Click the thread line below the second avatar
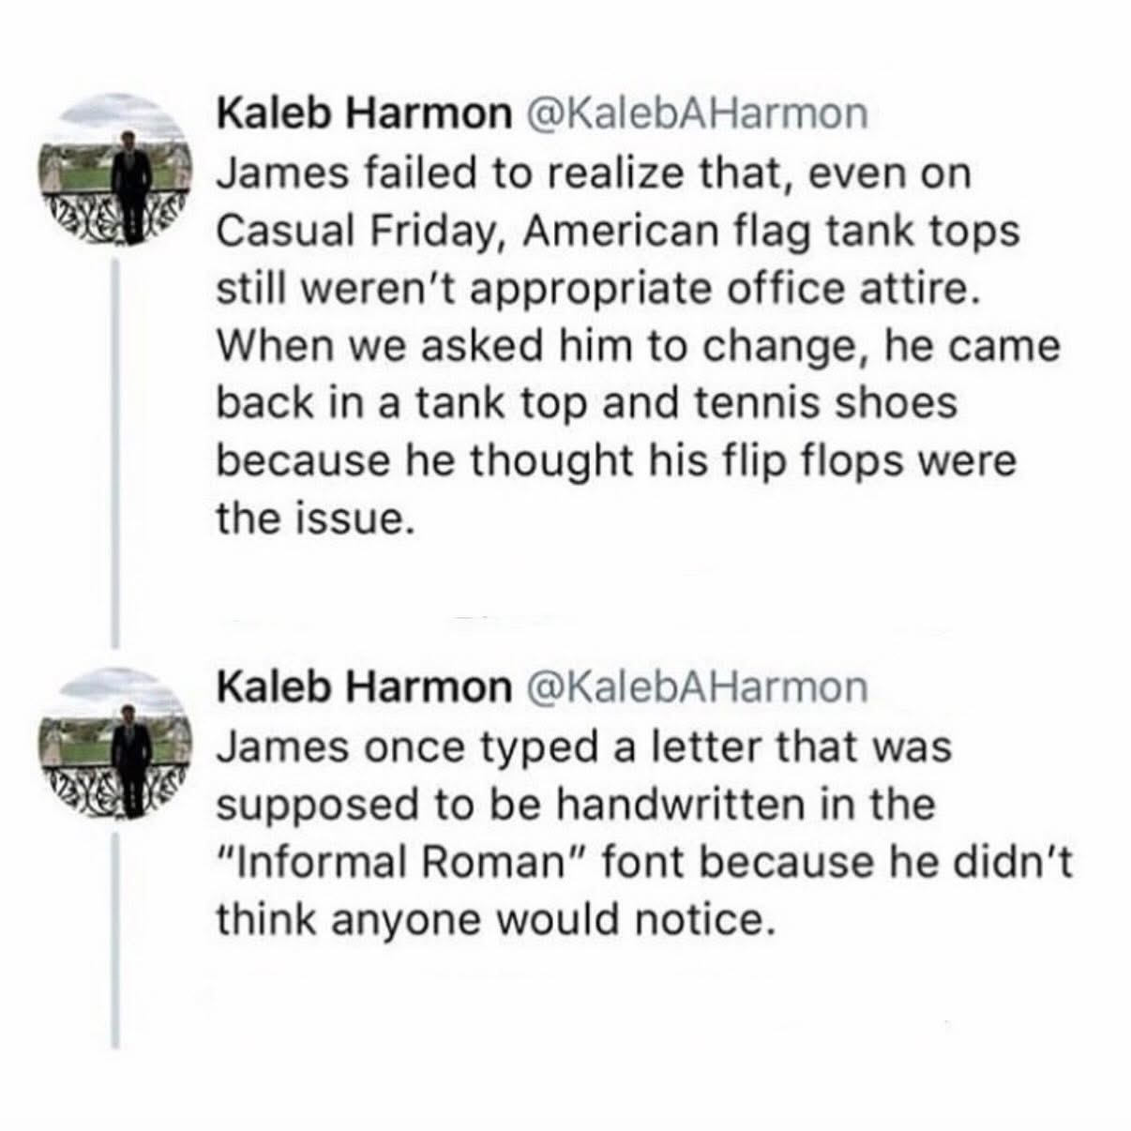The image size is (1131, 1131). click(116, 938)
